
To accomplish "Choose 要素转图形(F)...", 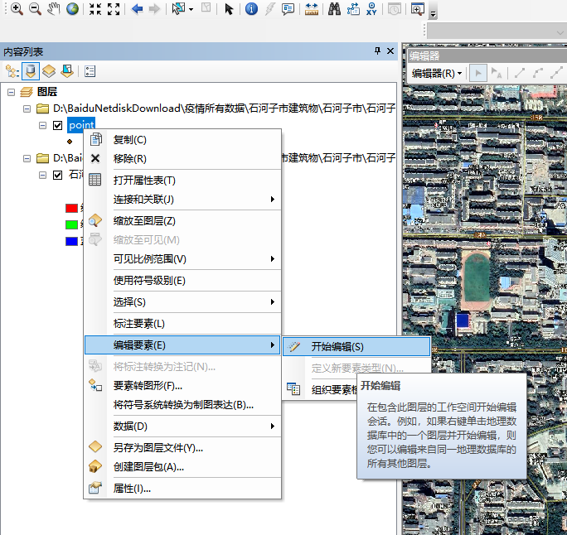I will coord(182,385).
